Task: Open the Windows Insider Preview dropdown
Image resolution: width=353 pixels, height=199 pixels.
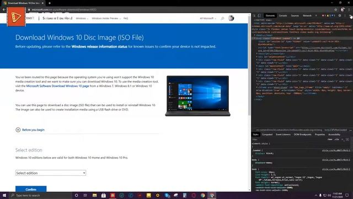Action: click(106, 18)
